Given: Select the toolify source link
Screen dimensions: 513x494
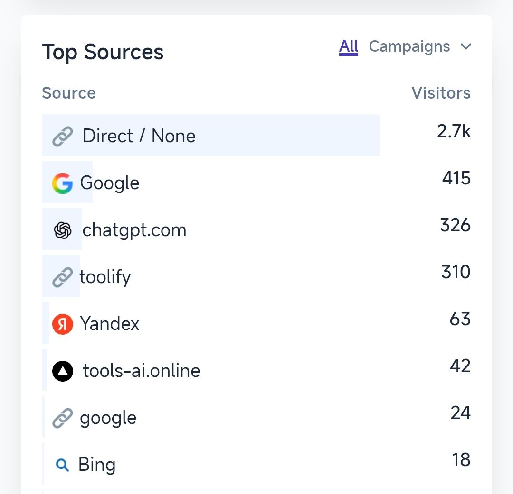Looking at the screenshot, I should coord(105,277).
